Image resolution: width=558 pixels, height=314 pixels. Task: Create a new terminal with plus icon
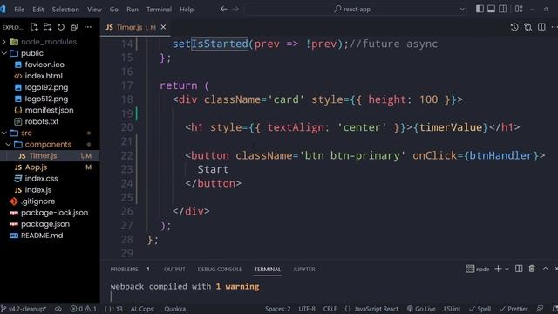coord(498,269)
